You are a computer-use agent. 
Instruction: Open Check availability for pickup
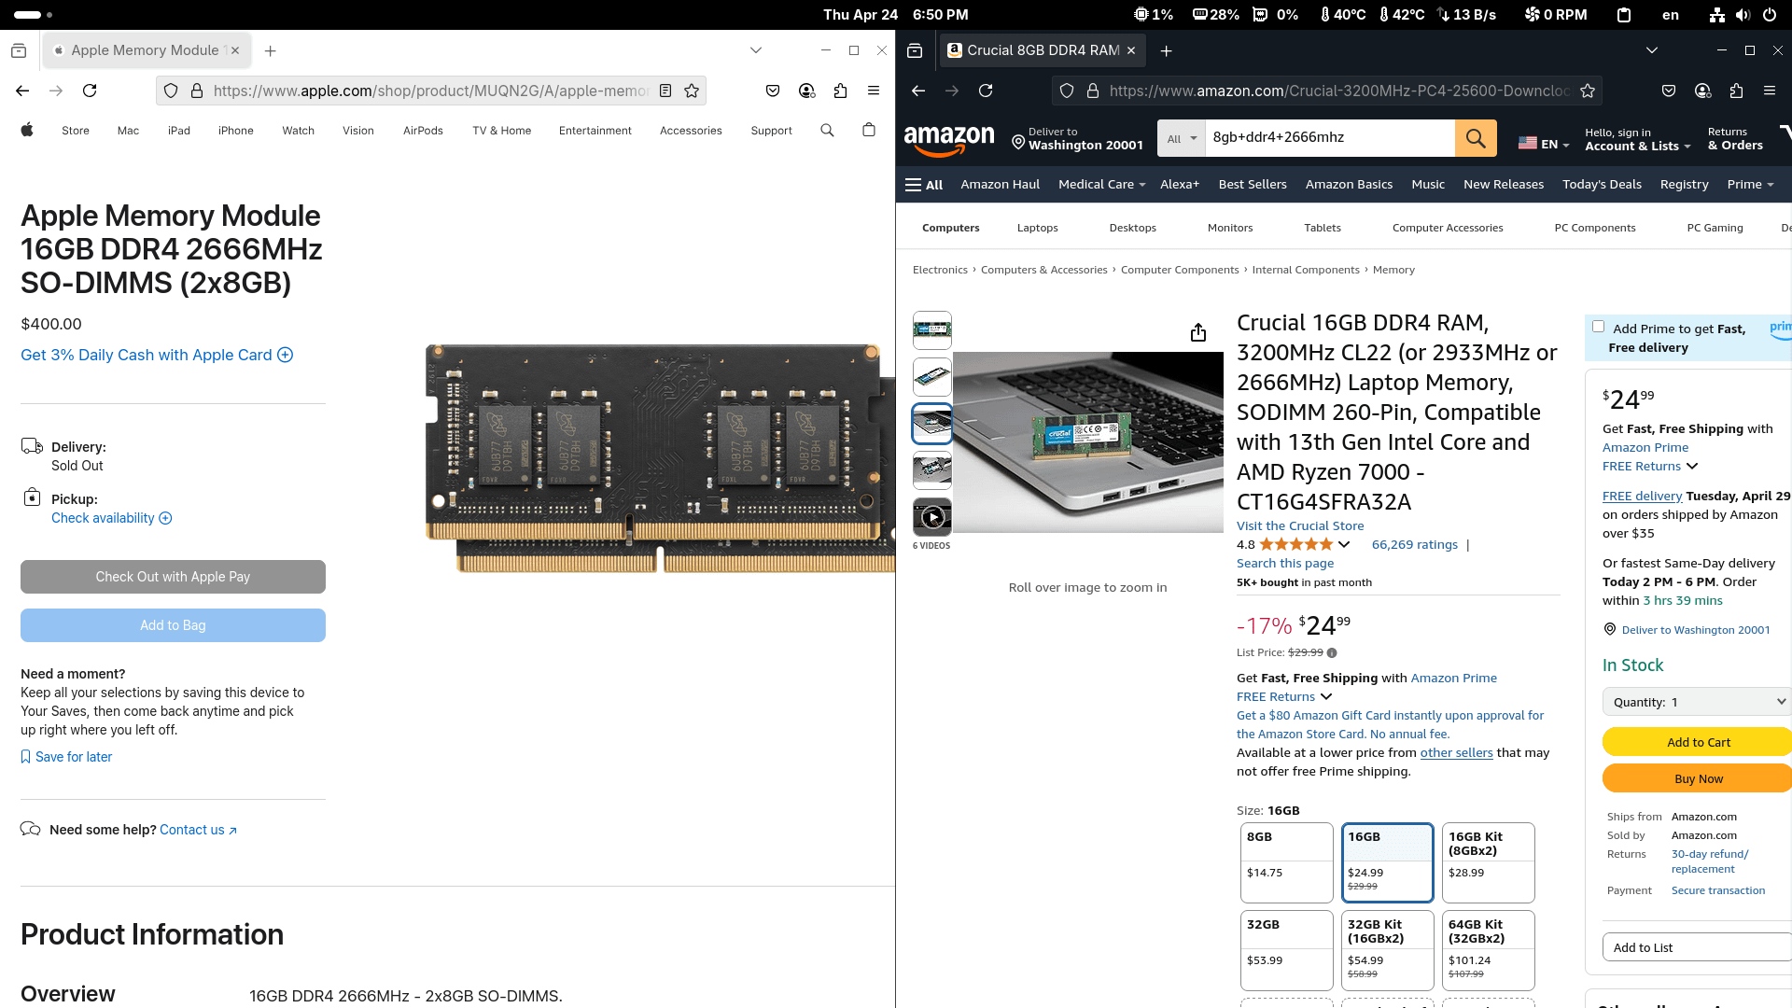[x=111, y=518]
